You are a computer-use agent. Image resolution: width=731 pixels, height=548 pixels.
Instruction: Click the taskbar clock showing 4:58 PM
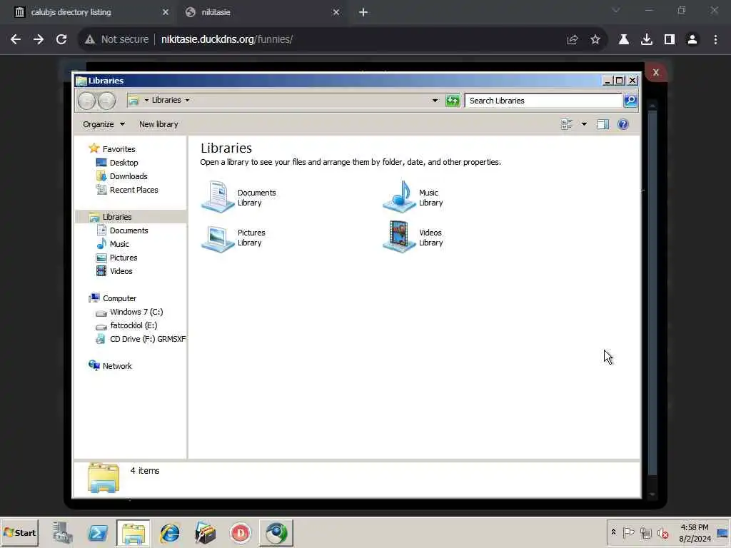point(695,532)
